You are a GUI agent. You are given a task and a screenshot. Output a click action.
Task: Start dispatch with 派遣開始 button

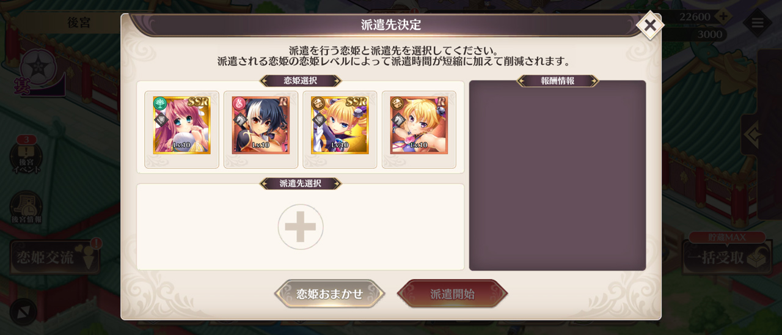(452, 294)
